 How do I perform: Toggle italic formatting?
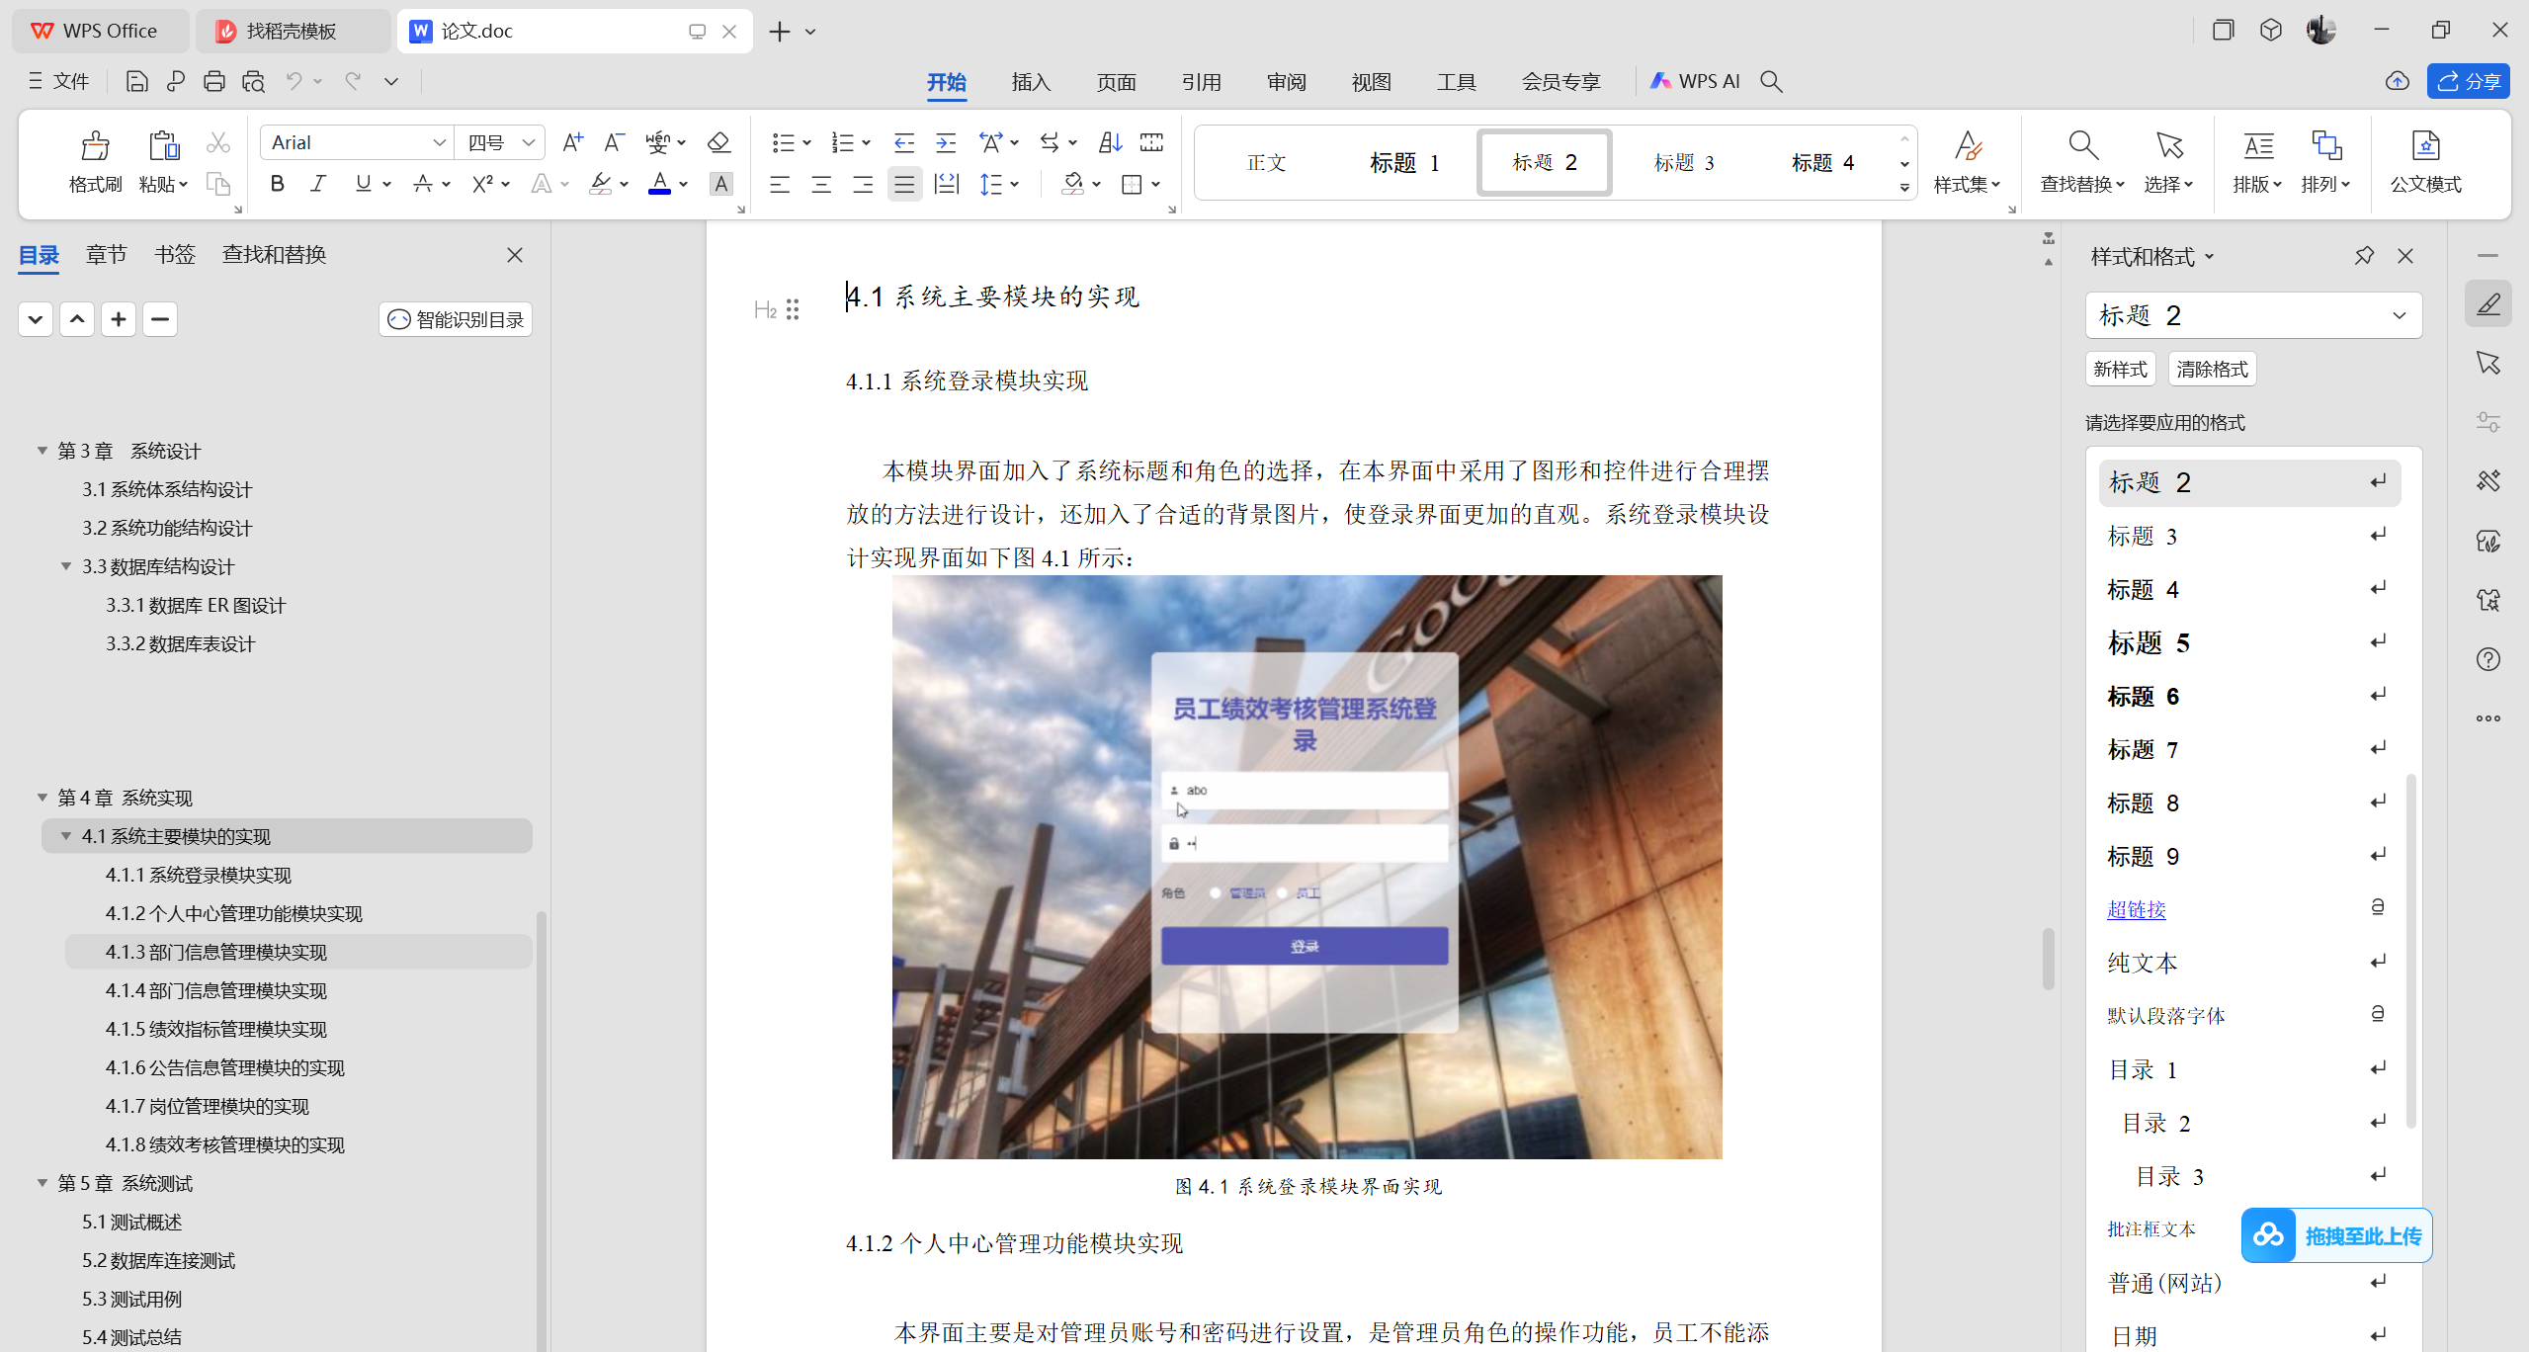[318, 184]
